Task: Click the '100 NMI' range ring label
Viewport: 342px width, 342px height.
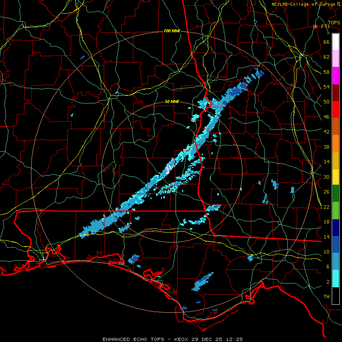Action: [x=172, y=31]
